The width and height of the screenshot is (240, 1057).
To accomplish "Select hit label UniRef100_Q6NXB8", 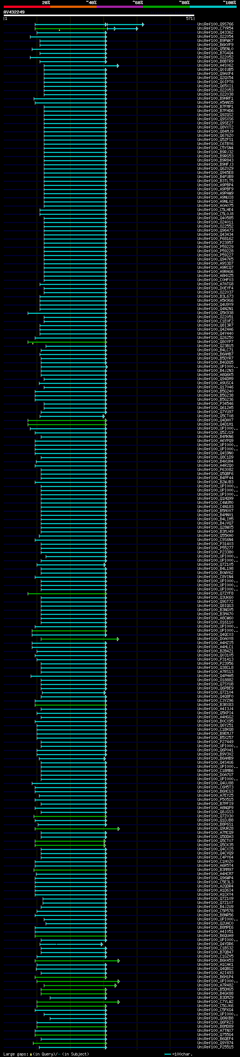I will point(215,1018).
